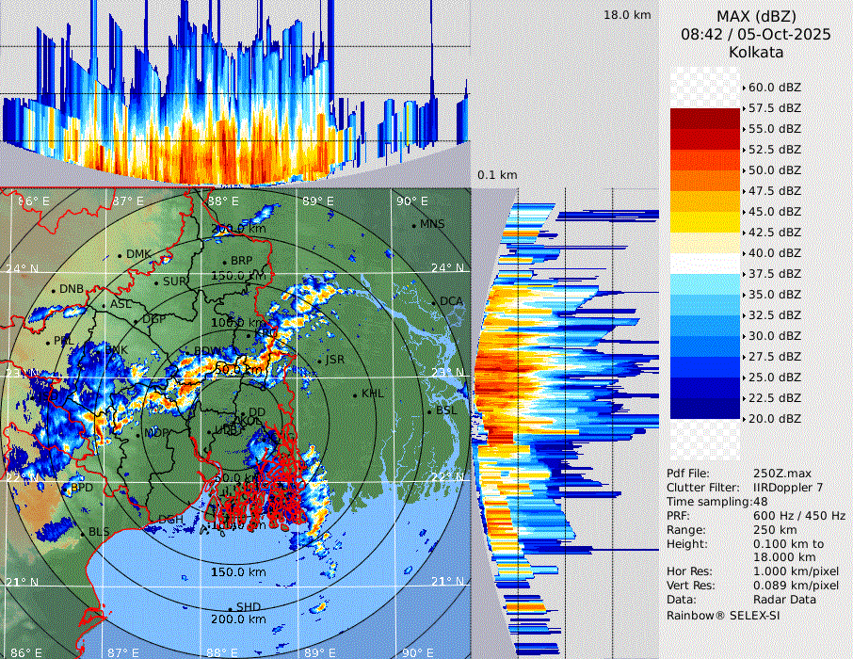
Task: Click the Kolkata radar site name
Action: pos(756,53)
